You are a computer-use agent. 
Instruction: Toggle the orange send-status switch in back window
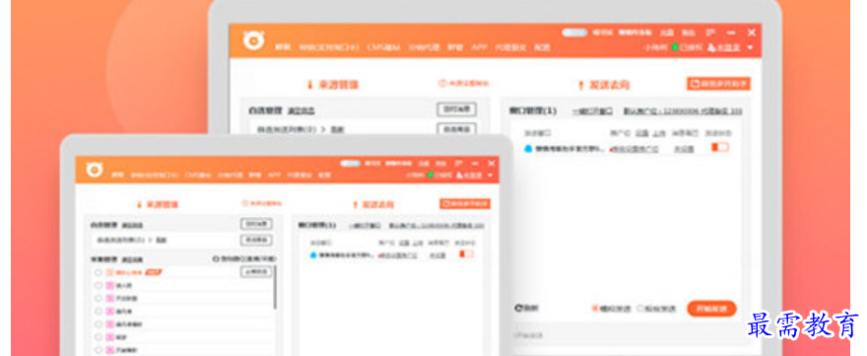(x=720, y=147)
